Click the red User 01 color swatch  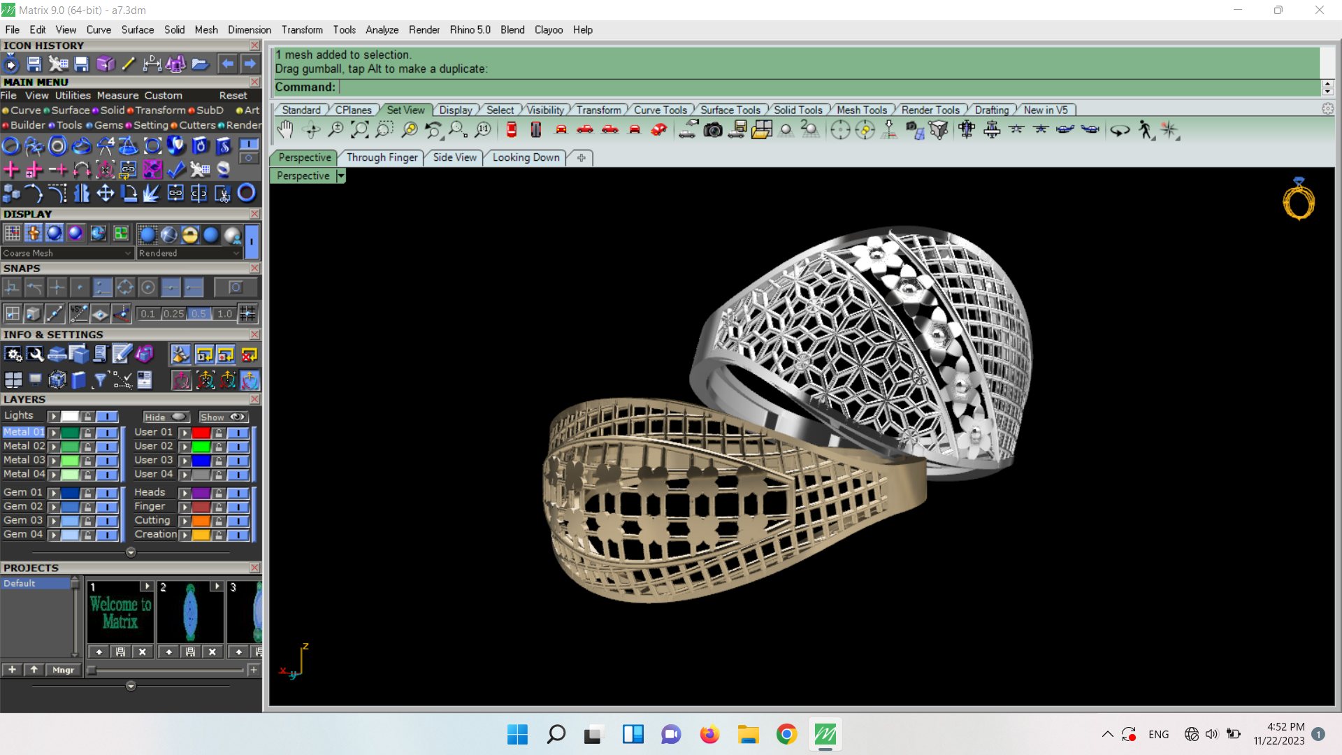point(201,433)
